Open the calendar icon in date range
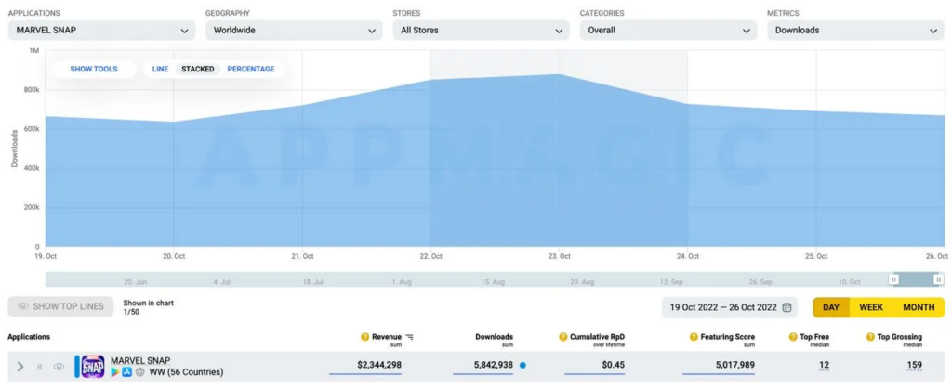The width and height of the screenshot is (952, 388). click(x=787, y=307)
